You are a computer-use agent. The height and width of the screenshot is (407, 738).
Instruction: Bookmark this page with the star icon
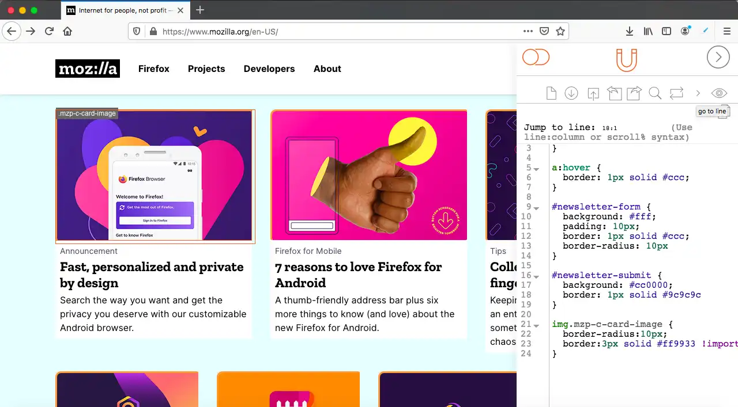[560, 31]
